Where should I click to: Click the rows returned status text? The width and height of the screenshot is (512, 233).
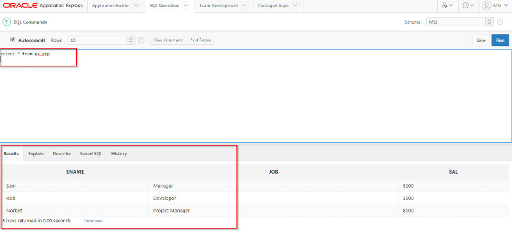(x=36, y=221)
